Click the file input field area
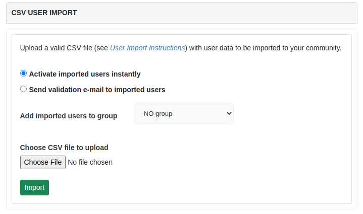 click(x=67, y=162)
